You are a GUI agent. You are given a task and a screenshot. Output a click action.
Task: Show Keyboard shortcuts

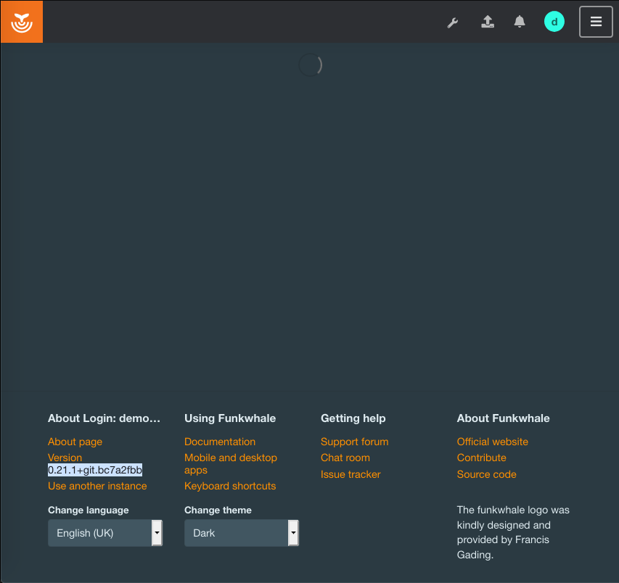coord(230,486)
